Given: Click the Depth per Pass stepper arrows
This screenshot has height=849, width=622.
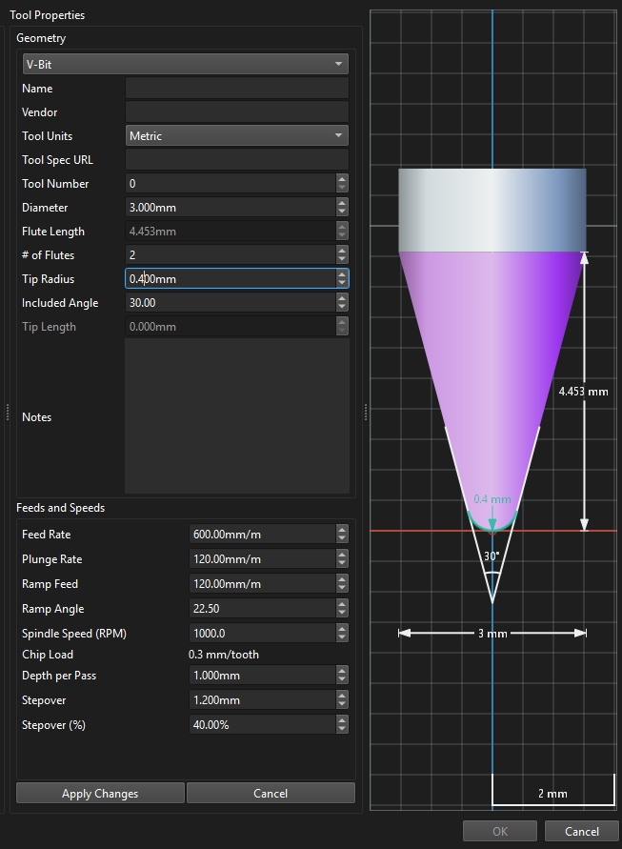Looking at the screenshot, I should coord(342,676).
